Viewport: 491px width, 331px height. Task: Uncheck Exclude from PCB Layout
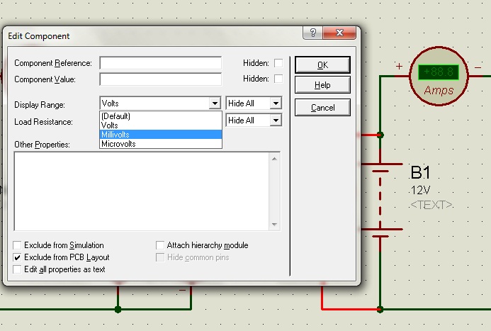(x=18, y=257)
